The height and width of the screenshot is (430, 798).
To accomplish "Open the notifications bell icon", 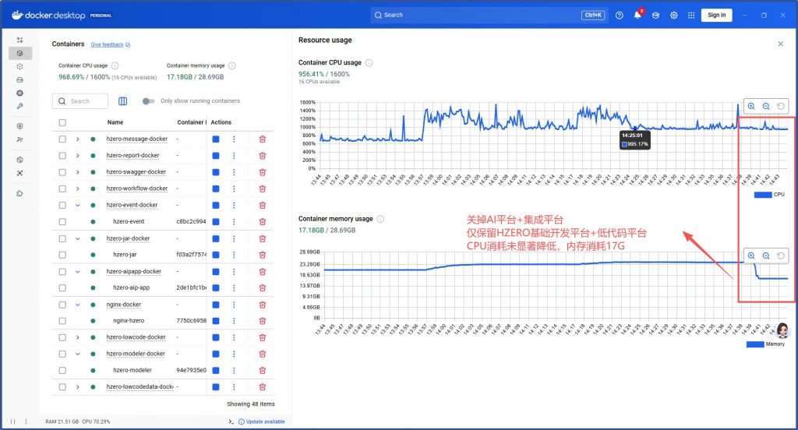I will pos(637,15).
